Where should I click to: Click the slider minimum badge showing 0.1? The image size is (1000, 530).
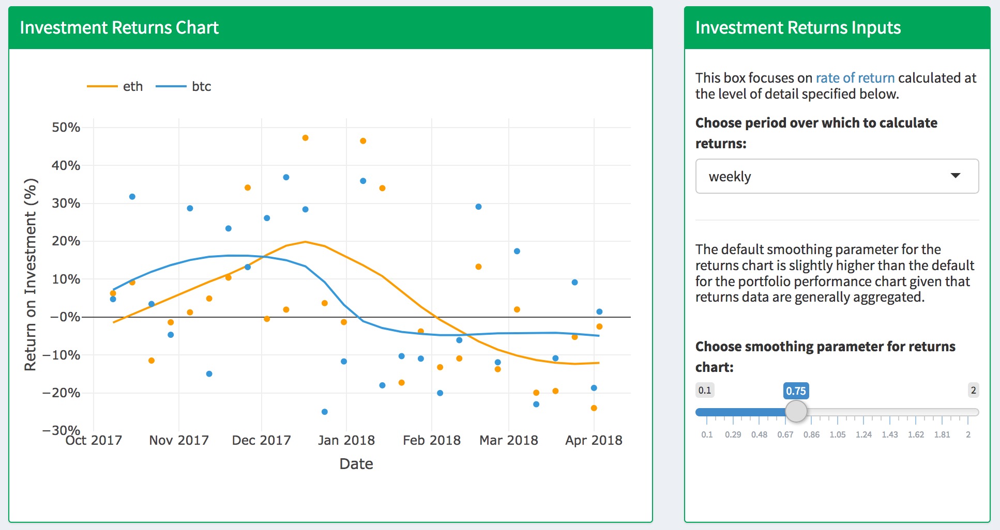704,390
